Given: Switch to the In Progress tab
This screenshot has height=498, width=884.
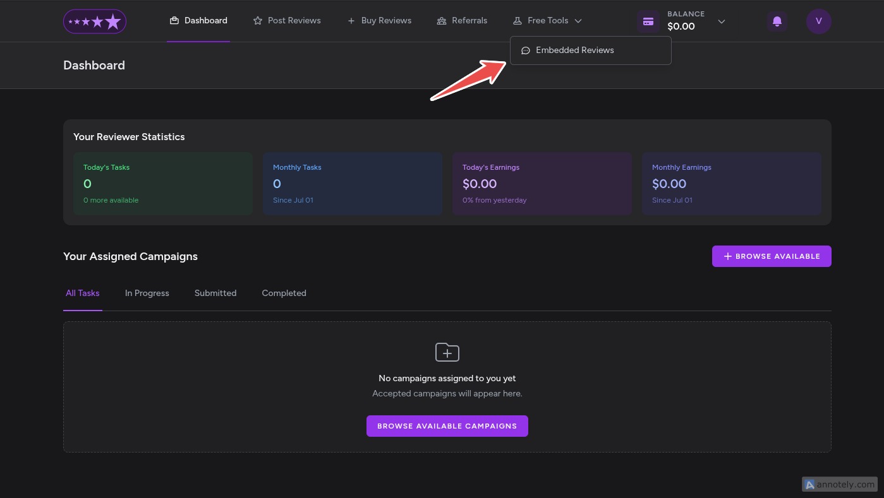Looking at the screenshot, I should (x=147, y=293).
